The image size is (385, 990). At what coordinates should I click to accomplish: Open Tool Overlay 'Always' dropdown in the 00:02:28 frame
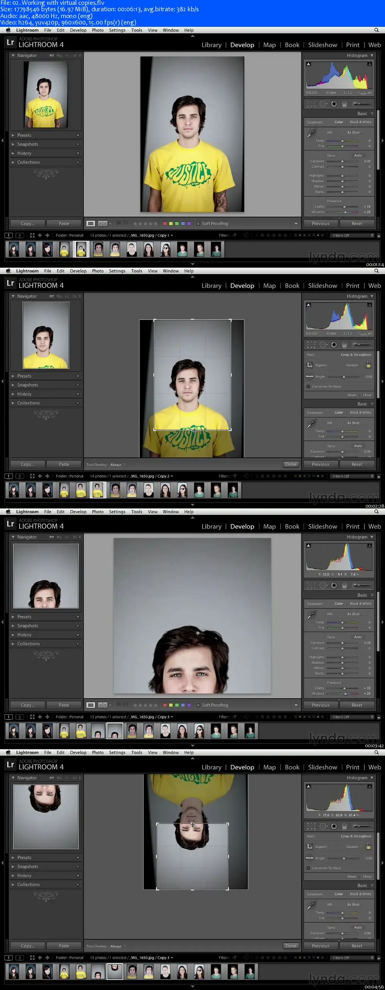click(118, 465)
